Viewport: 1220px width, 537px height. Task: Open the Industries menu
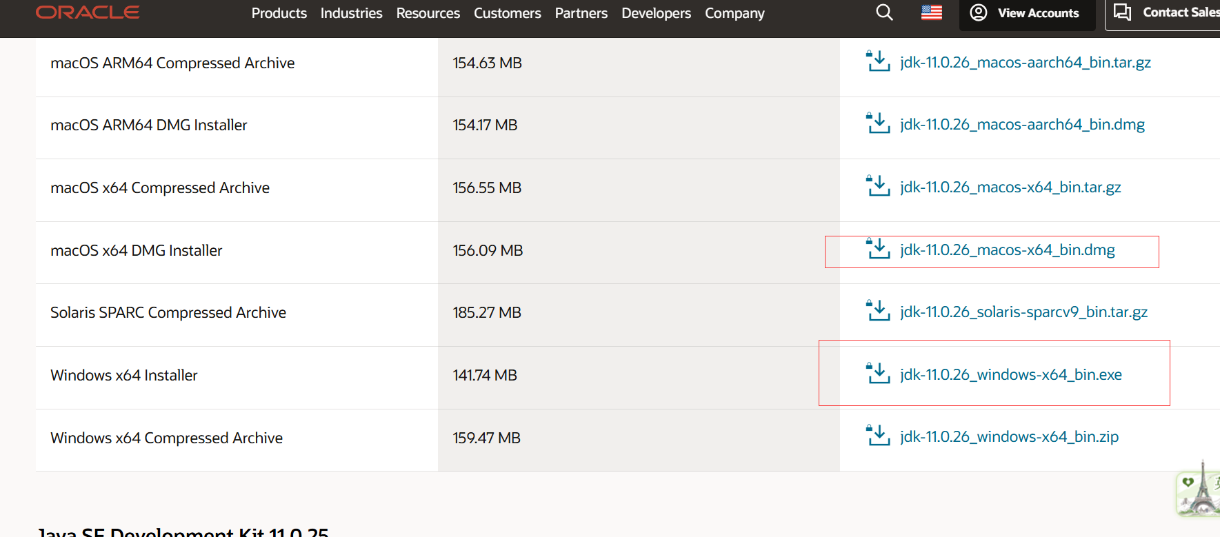pos(351,13)
